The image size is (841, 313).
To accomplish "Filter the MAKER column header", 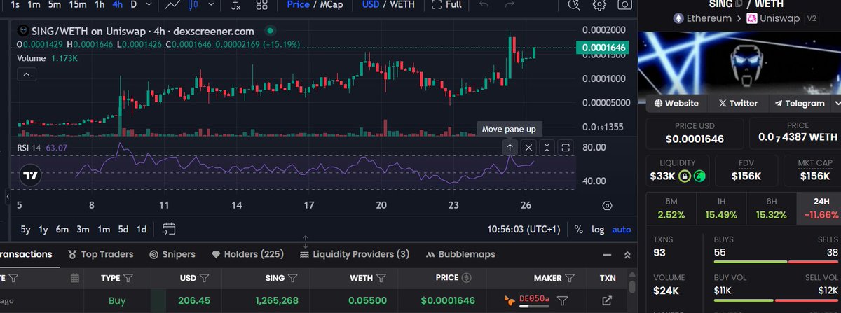I will pos(570,278).
